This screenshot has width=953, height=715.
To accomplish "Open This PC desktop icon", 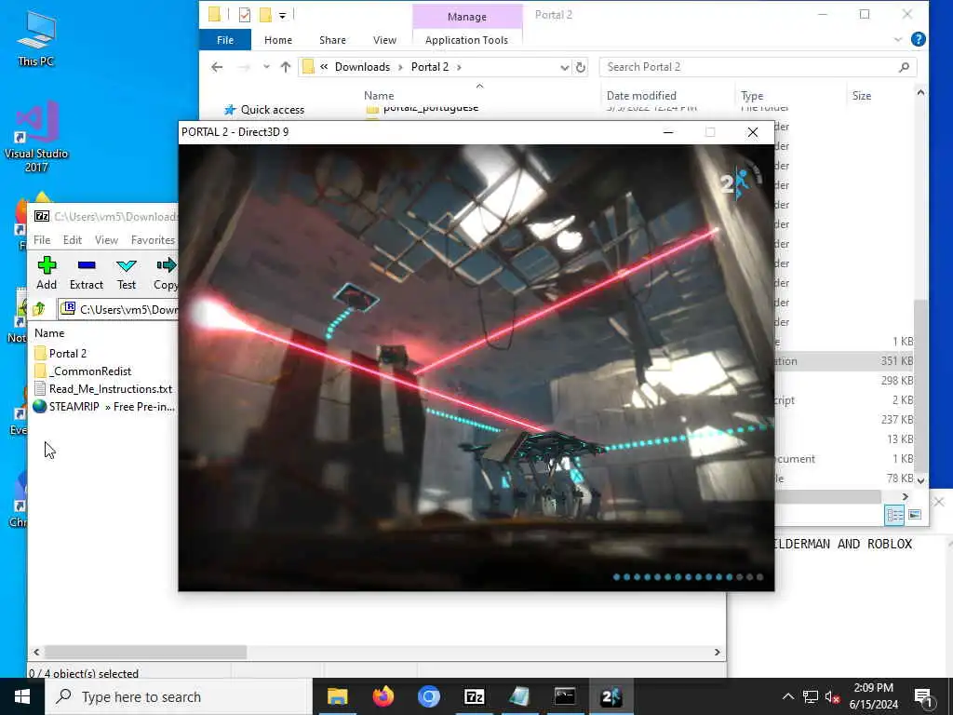I will pyautogui.click(x=36, y=37).
